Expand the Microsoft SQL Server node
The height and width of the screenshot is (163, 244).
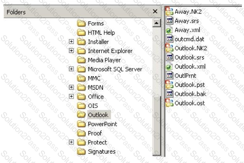[x=71, y=69]
